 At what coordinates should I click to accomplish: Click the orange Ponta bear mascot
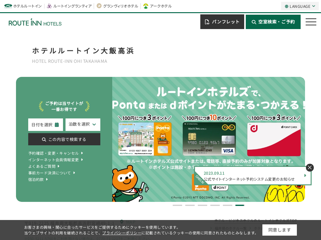pyautogui.click(x=129, y=184)
